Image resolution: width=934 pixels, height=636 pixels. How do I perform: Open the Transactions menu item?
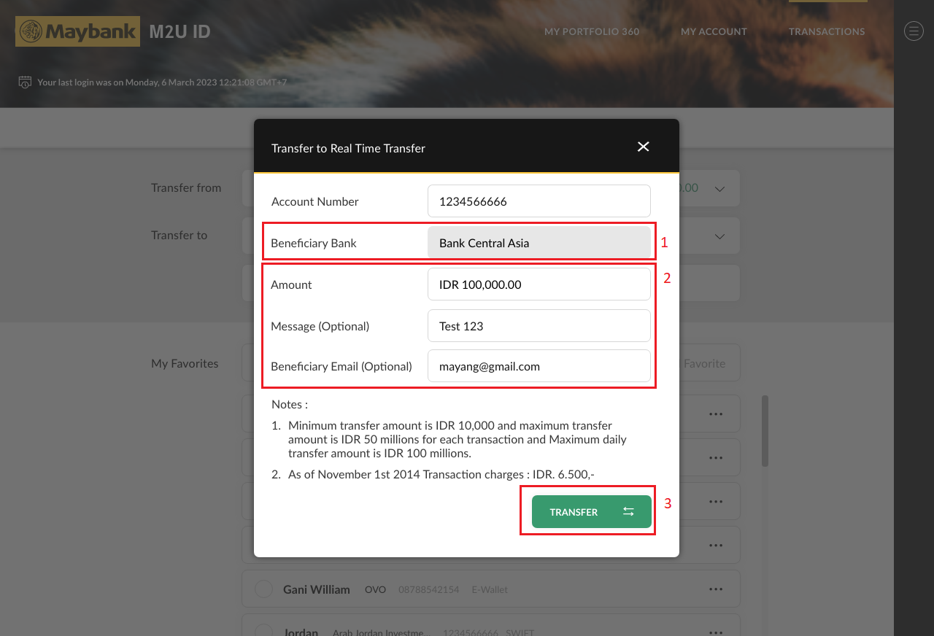pyautogui.click(x=826, y=31)
